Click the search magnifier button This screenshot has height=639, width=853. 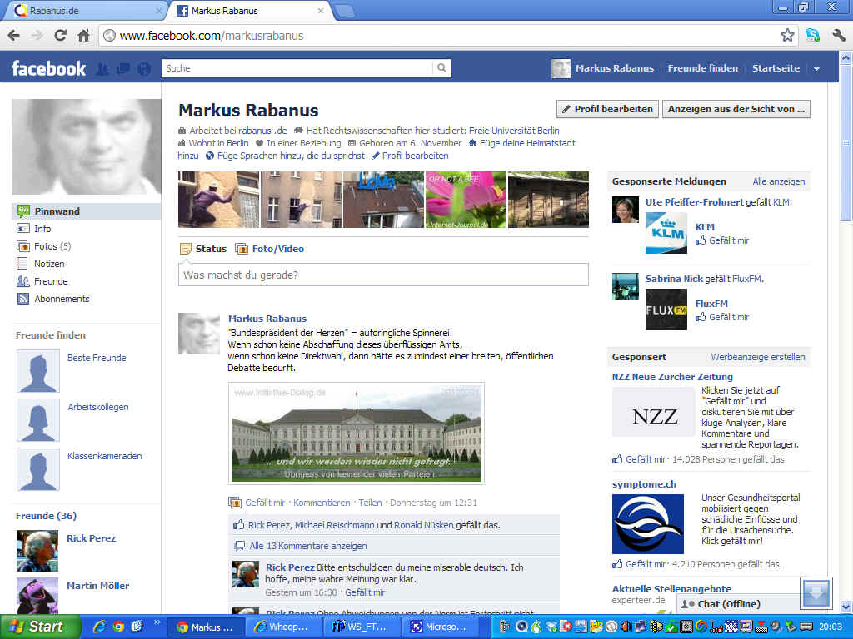tap(441, 68)
